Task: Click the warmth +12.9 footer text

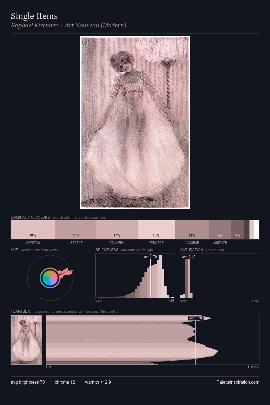Action: tap(98, 382)
